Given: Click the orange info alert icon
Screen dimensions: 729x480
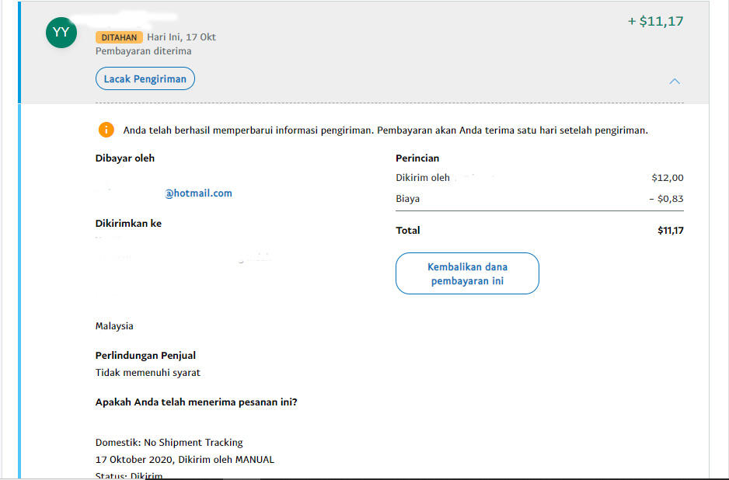Looking at the screenshot, I should 106,130.
